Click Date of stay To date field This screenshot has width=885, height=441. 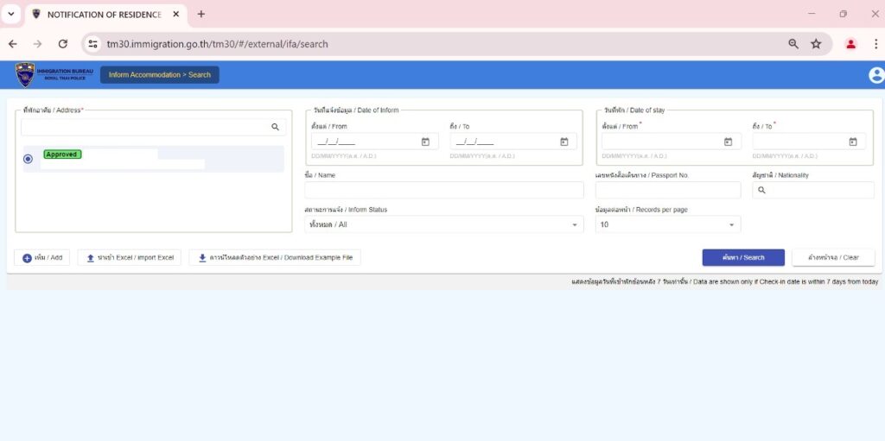(809, 142)
